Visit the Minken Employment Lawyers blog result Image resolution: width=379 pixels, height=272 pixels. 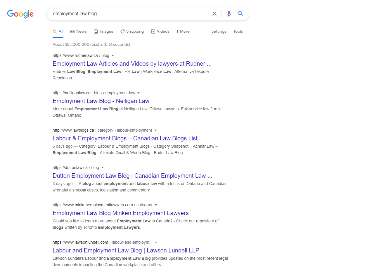(x=120, y=213)
